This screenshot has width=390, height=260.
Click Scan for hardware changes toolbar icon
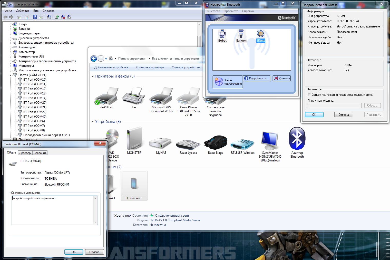pyautogui.click(x=49, y=17)
